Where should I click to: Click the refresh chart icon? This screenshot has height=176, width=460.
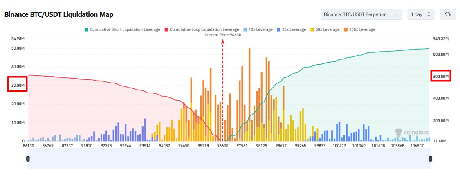pos(447,14)
